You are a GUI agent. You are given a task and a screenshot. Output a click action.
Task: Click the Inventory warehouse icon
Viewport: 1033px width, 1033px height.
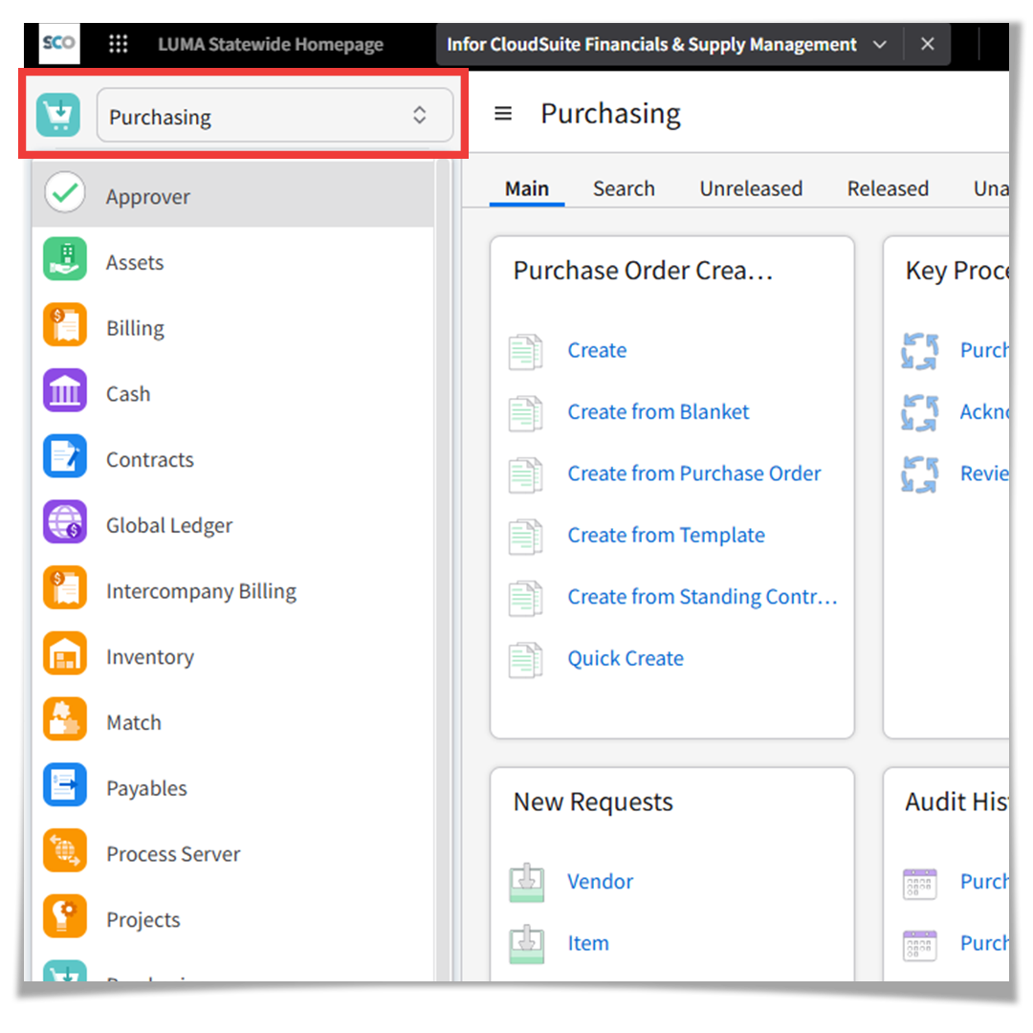[x=65, y=653]
